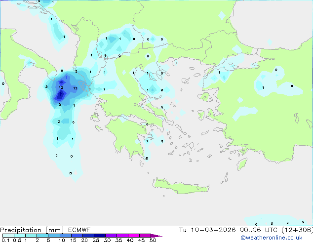Select the 2–5 mm legend color box

(42, 236)
